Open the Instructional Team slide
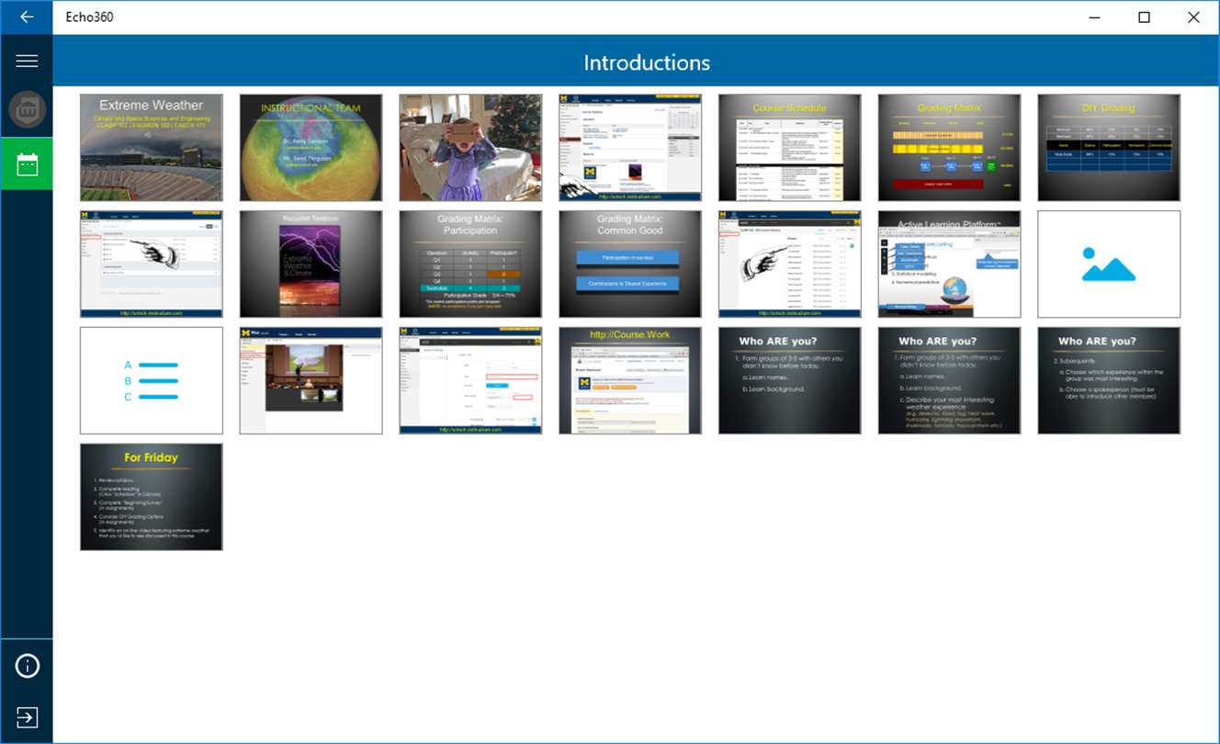Image resolution: width=1220 pixels, height=744 pixels. point(311,148)
